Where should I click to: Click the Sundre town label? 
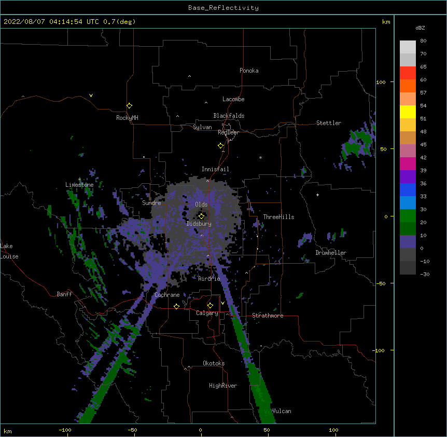[x=151, y=203]
